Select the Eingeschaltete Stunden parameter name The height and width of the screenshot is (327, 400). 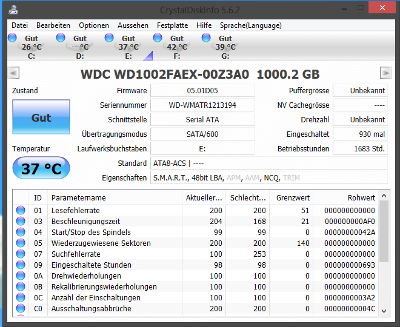92,265
